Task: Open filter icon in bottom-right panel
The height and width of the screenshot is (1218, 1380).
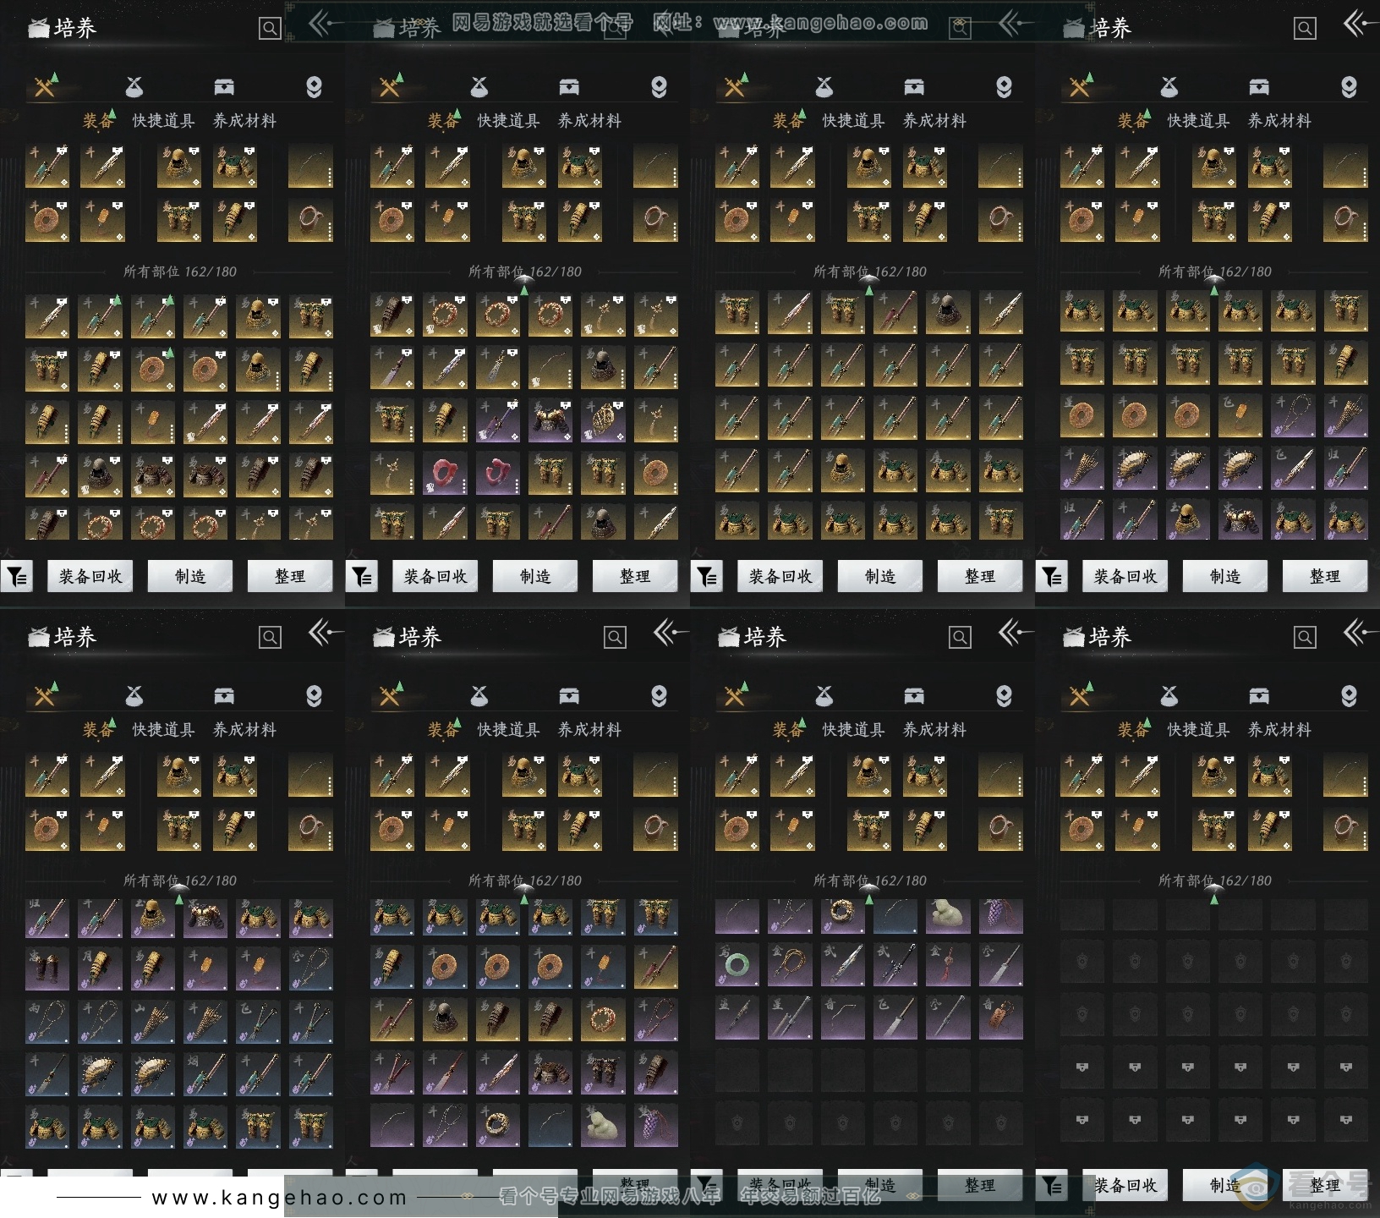Action: click(1052, 1186)
